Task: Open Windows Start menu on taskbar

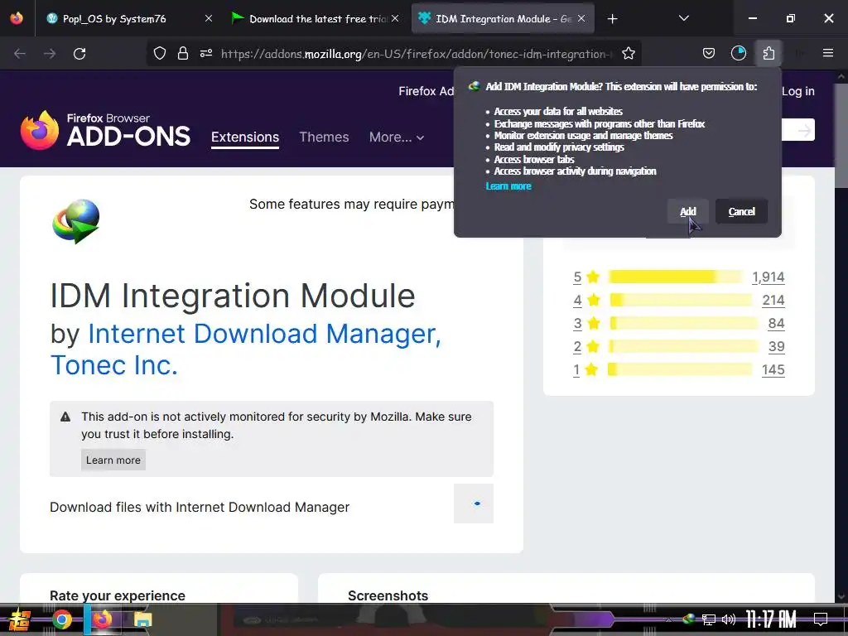Action: [19, 619]
